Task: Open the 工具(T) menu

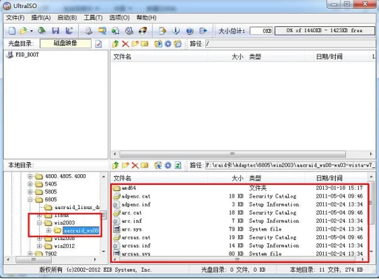Action: click(x=93, y=17)
